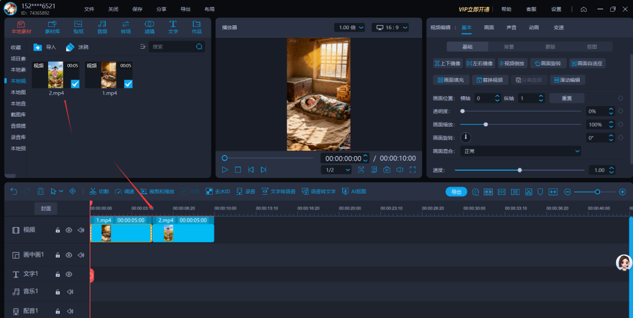The image size is (633, 318).
Task: Click the player volume speaker icon
Action: [x=400, y=170]
